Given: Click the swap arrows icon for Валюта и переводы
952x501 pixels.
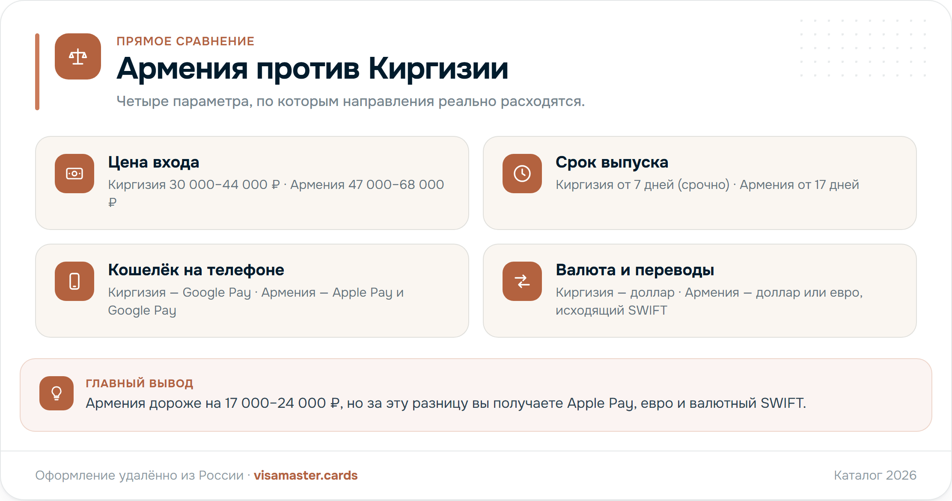Looking at the screenshot, I should coord(522,281).
